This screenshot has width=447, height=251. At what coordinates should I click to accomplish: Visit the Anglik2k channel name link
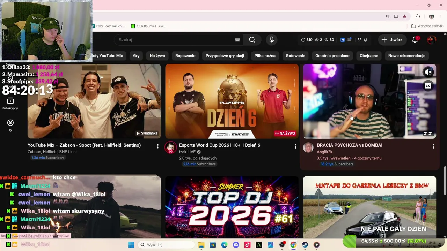324,152
